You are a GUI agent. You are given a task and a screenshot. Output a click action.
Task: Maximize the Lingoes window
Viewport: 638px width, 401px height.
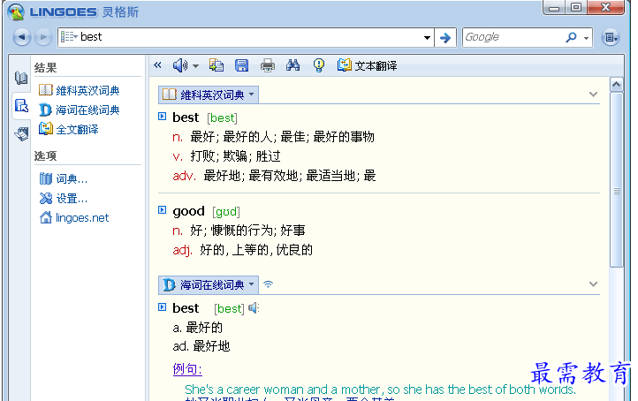tap(576, 7)
